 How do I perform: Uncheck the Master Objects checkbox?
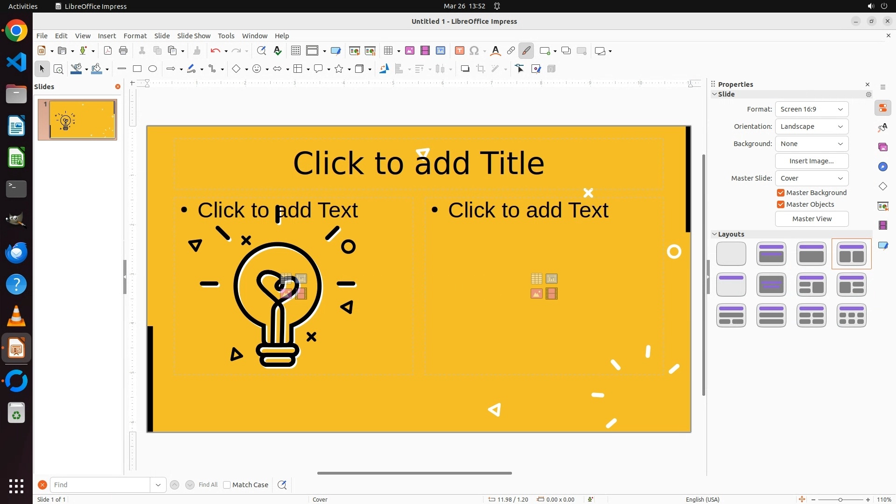pos(781,204)
